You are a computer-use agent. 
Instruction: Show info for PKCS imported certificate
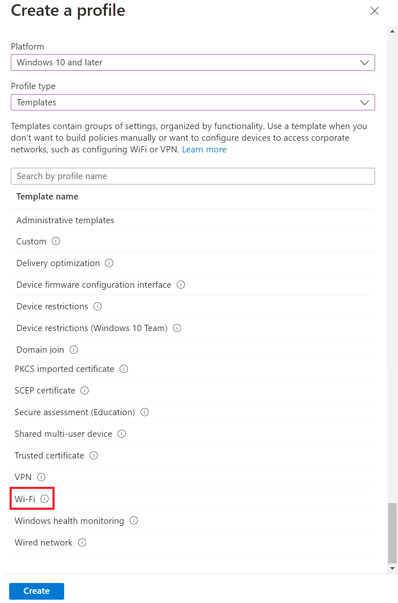124,369
